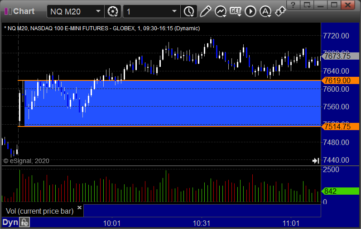361x229 pixels.
Task: Click the 7440.00 price axis label
Action: pyautogui.click(x=336, y=160)
